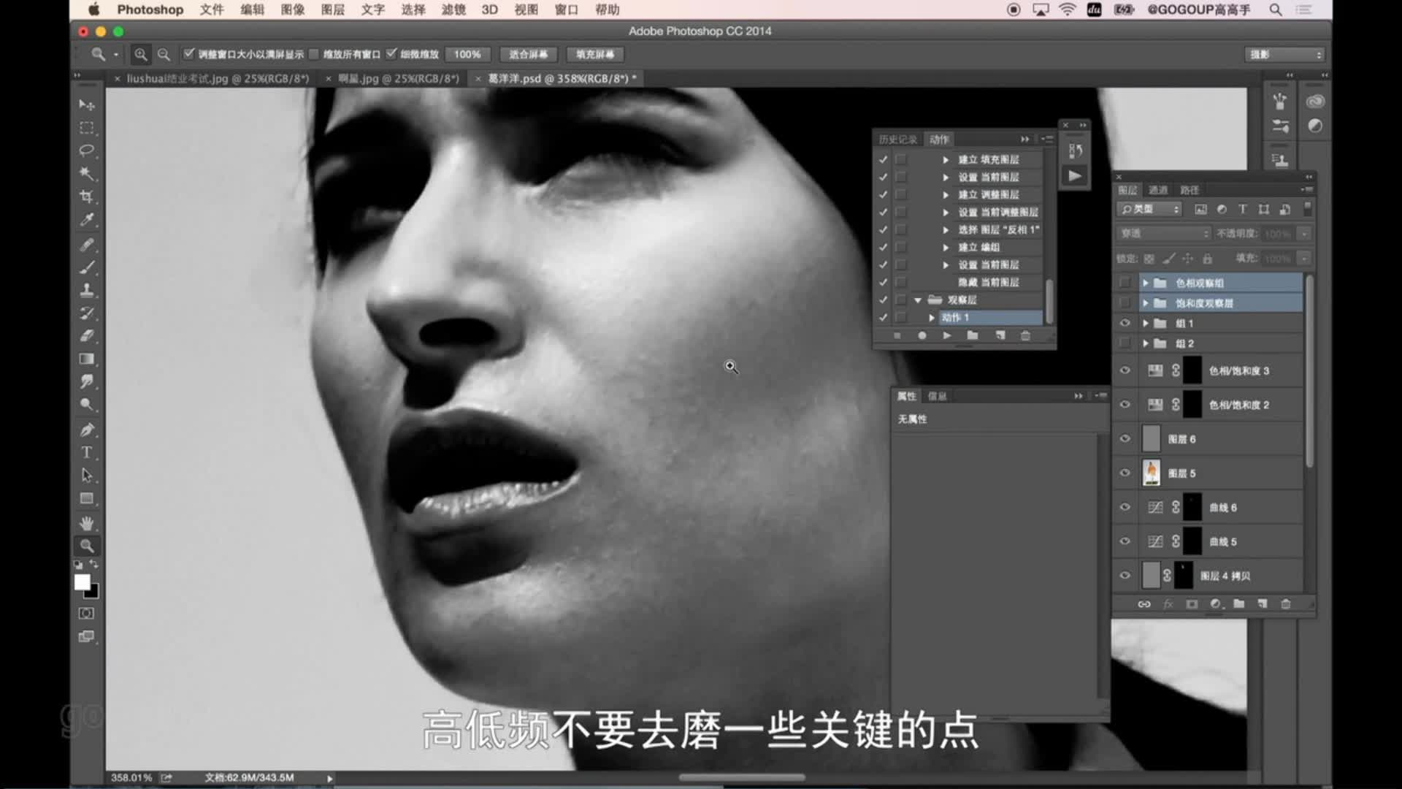Toggle Quick Mask mode icon

(87, 614)
